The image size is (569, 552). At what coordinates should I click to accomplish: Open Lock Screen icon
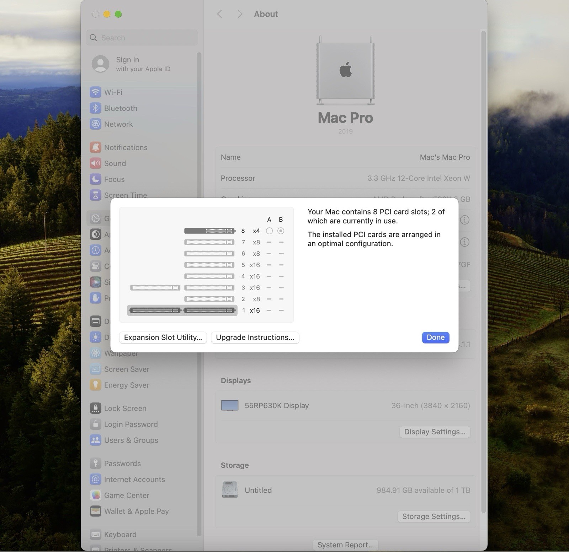[x=95, y=408]
